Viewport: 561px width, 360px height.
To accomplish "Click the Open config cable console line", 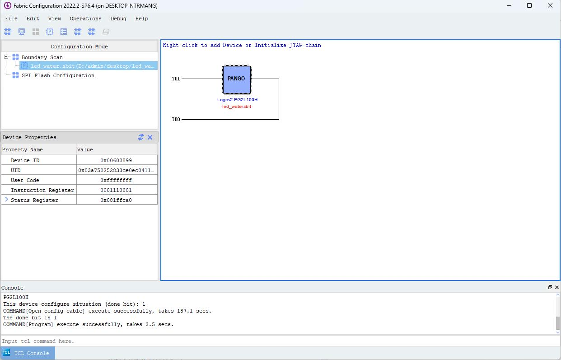I will (x=107, y=311).
